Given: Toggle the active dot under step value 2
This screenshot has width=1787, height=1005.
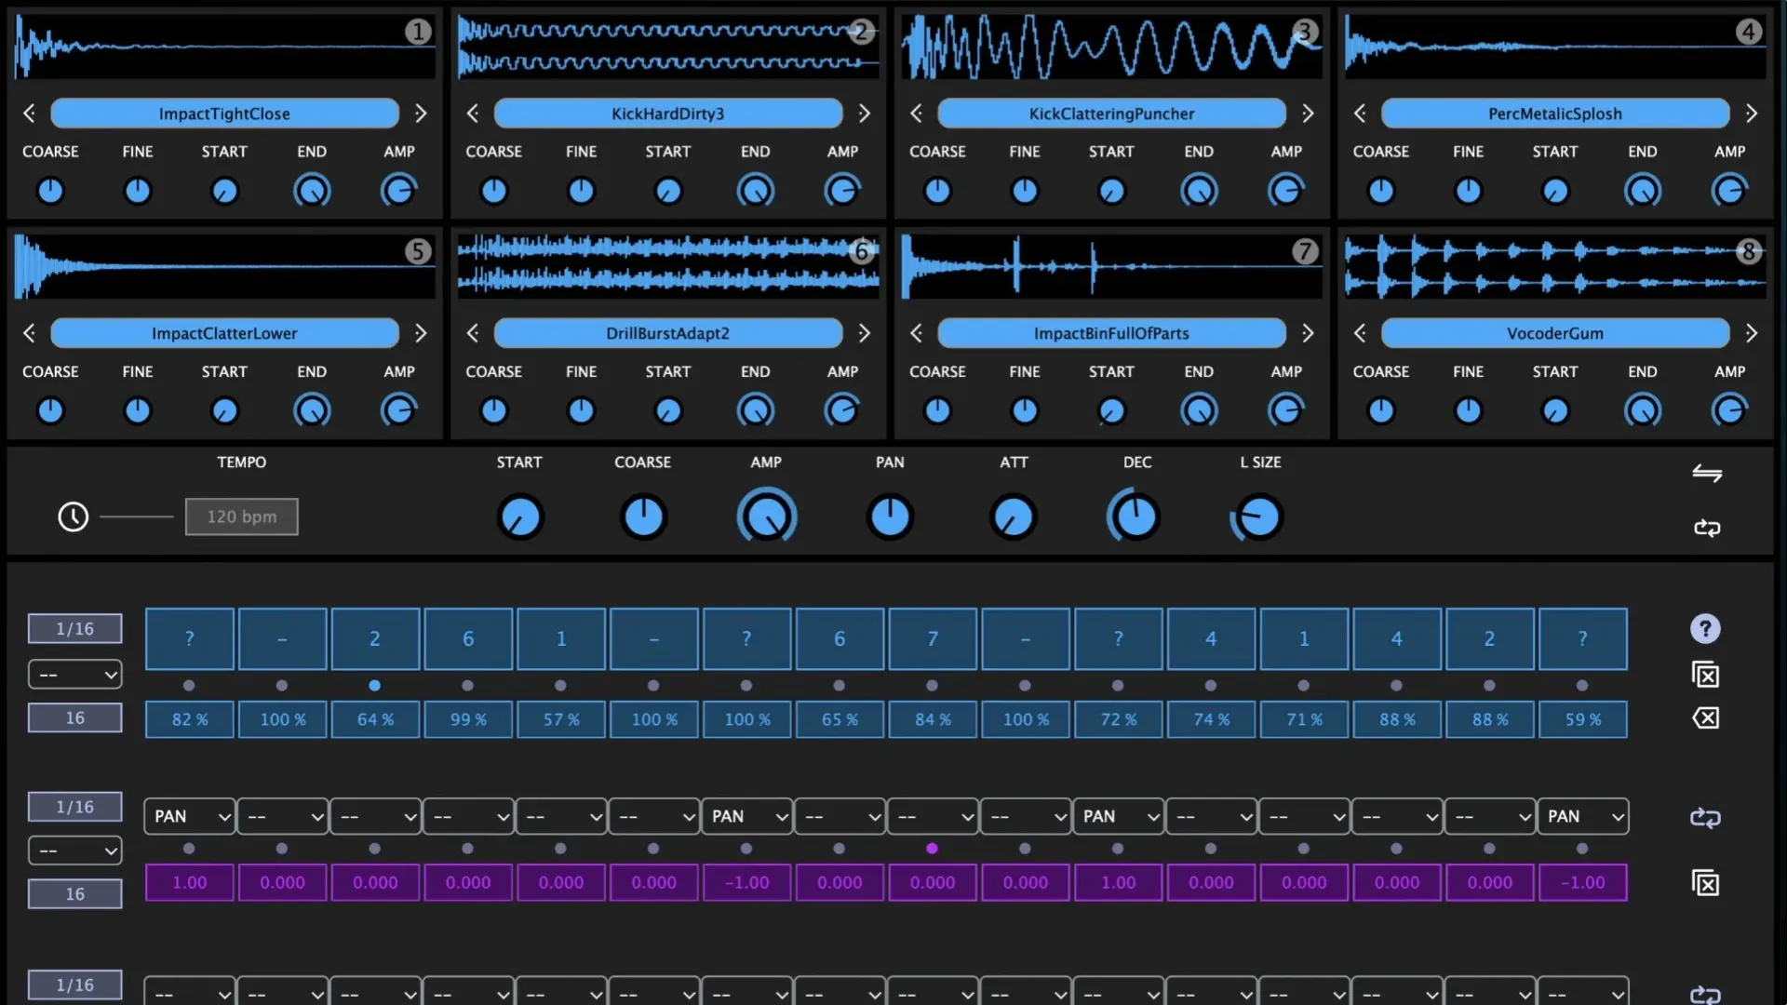Looking at the screenshot, I should [375, 686].
